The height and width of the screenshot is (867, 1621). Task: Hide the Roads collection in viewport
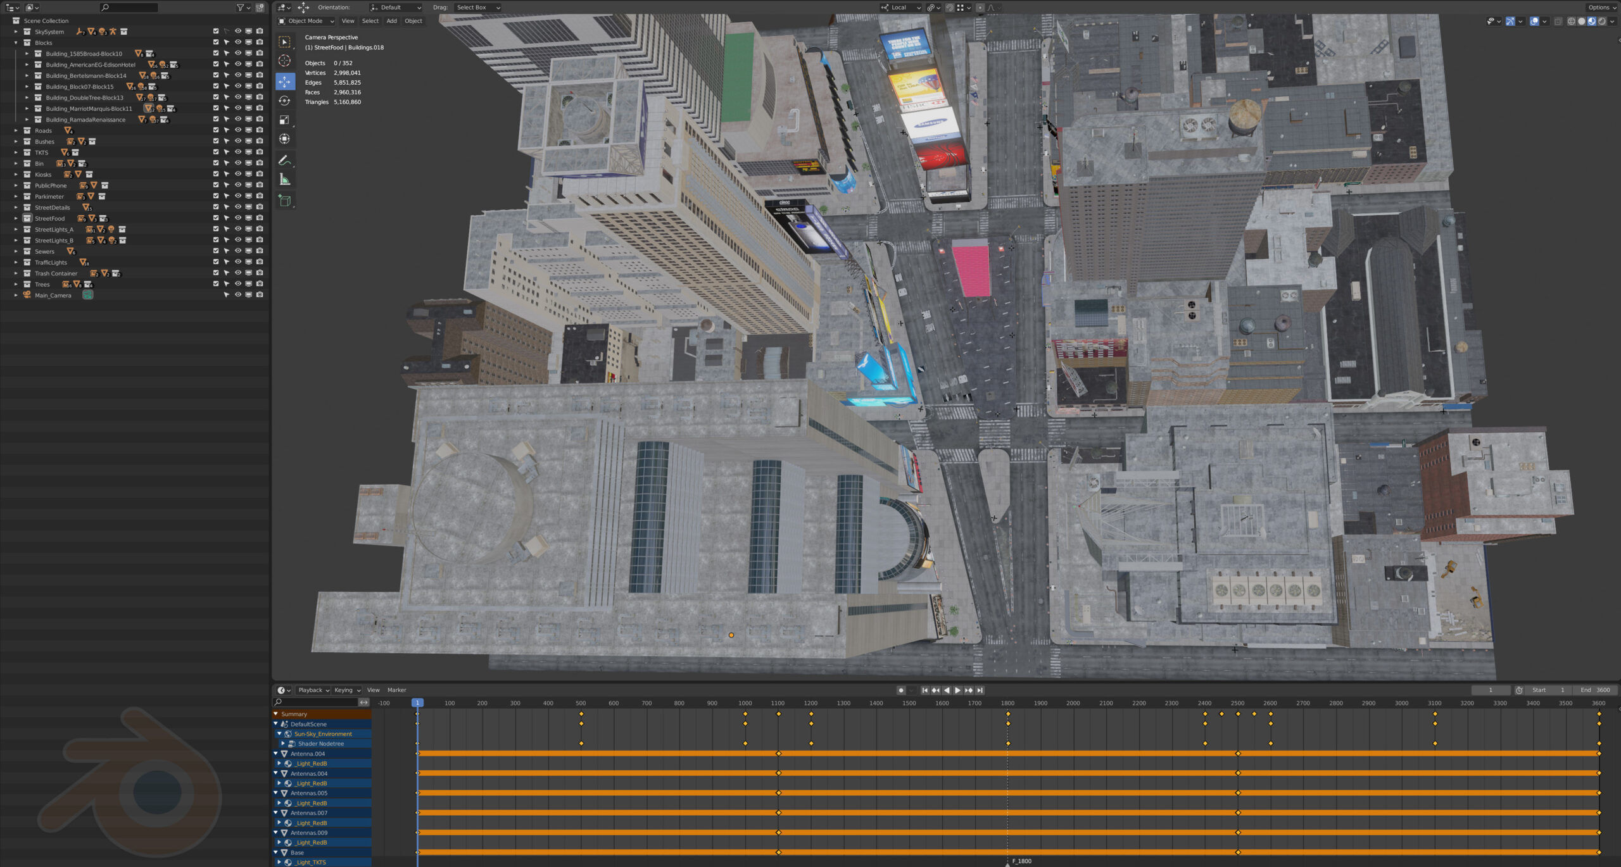click(238, 130)
